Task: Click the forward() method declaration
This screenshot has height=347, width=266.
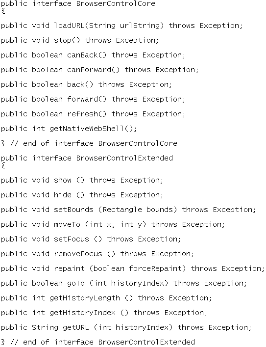Action: pos(93,99)
